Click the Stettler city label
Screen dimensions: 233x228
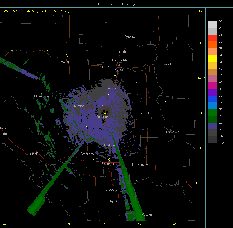[x=171, y=64]
